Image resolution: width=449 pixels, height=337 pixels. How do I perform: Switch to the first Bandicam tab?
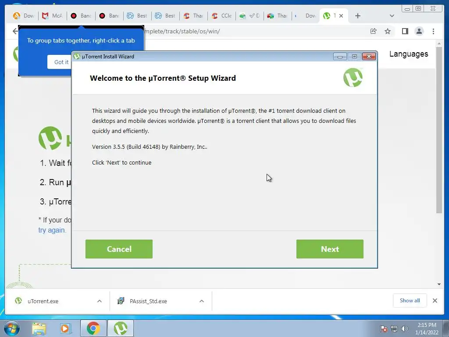[x=81, y=16]
